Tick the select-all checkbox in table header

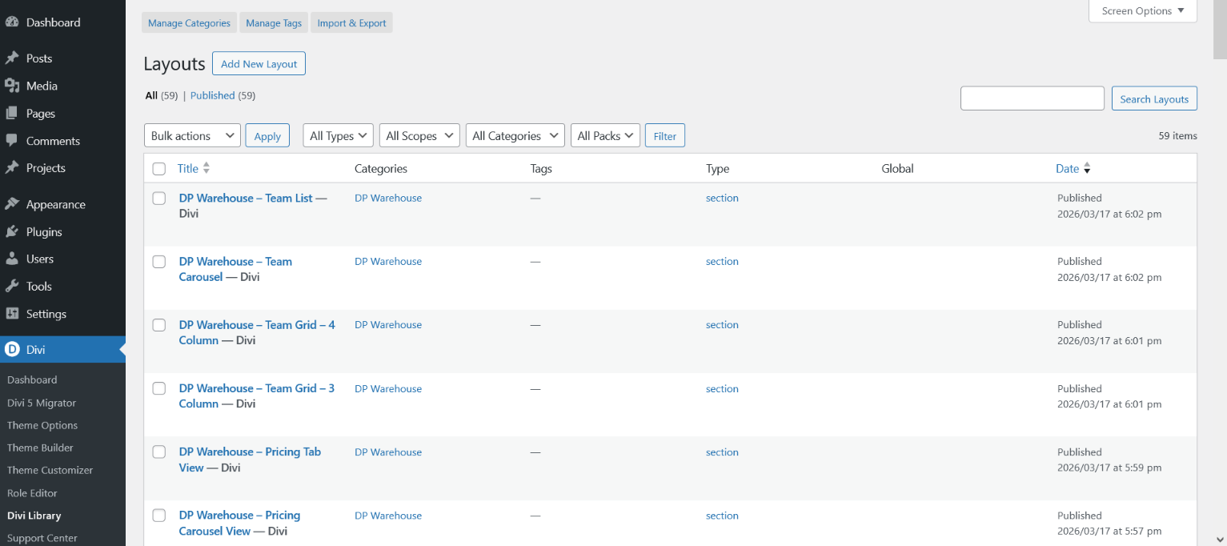(x=159, y=169)
